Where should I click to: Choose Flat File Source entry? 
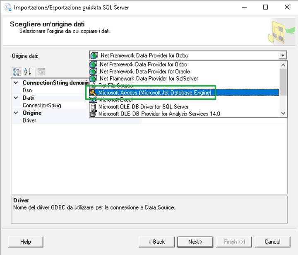[184, 86]
